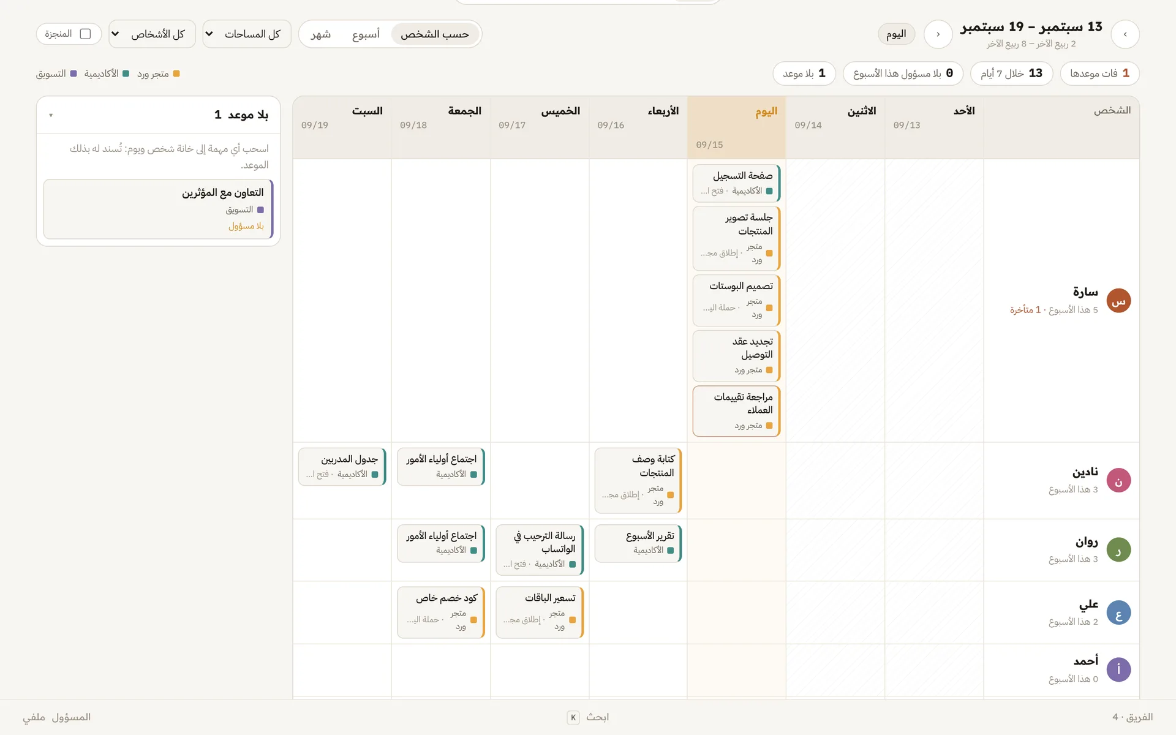The height and width of the screenshot is (735, 1176).
Task: Open Nadine's اجتماع أولياء الأمور card
Action: click(441, 467)
